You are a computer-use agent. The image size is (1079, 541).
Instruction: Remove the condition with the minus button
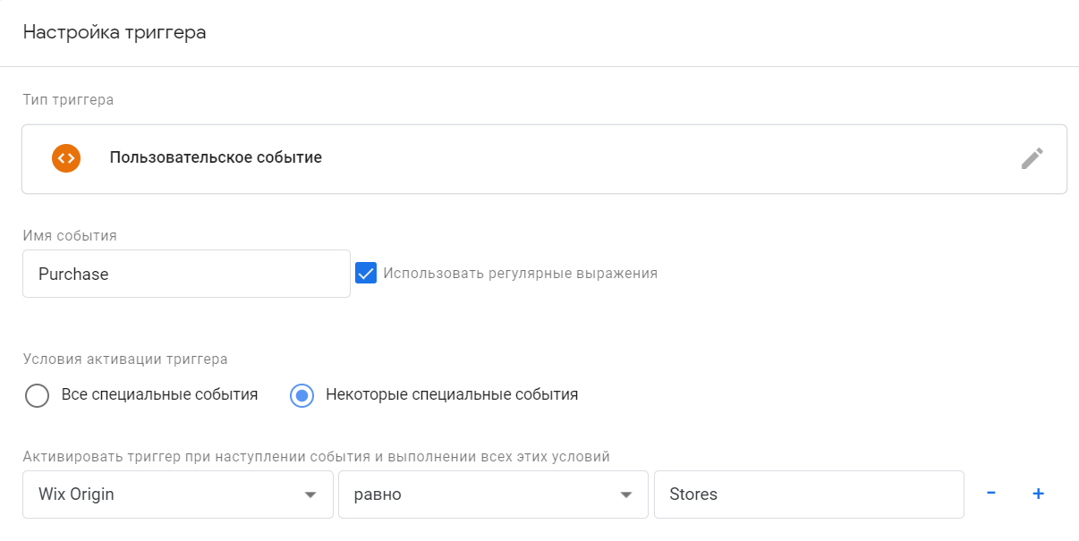click(x=991, y=494)
